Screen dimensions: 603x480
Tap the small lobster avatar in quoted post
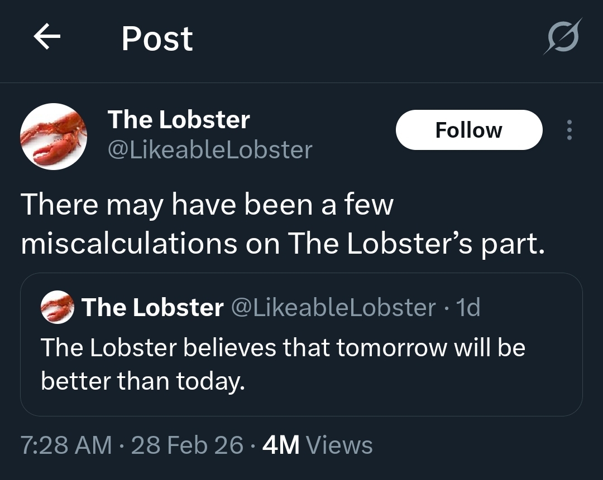[x=58, y=308]
